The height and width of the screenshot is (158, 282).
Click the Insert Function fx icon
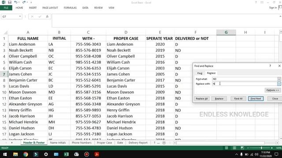coord(47,17)
